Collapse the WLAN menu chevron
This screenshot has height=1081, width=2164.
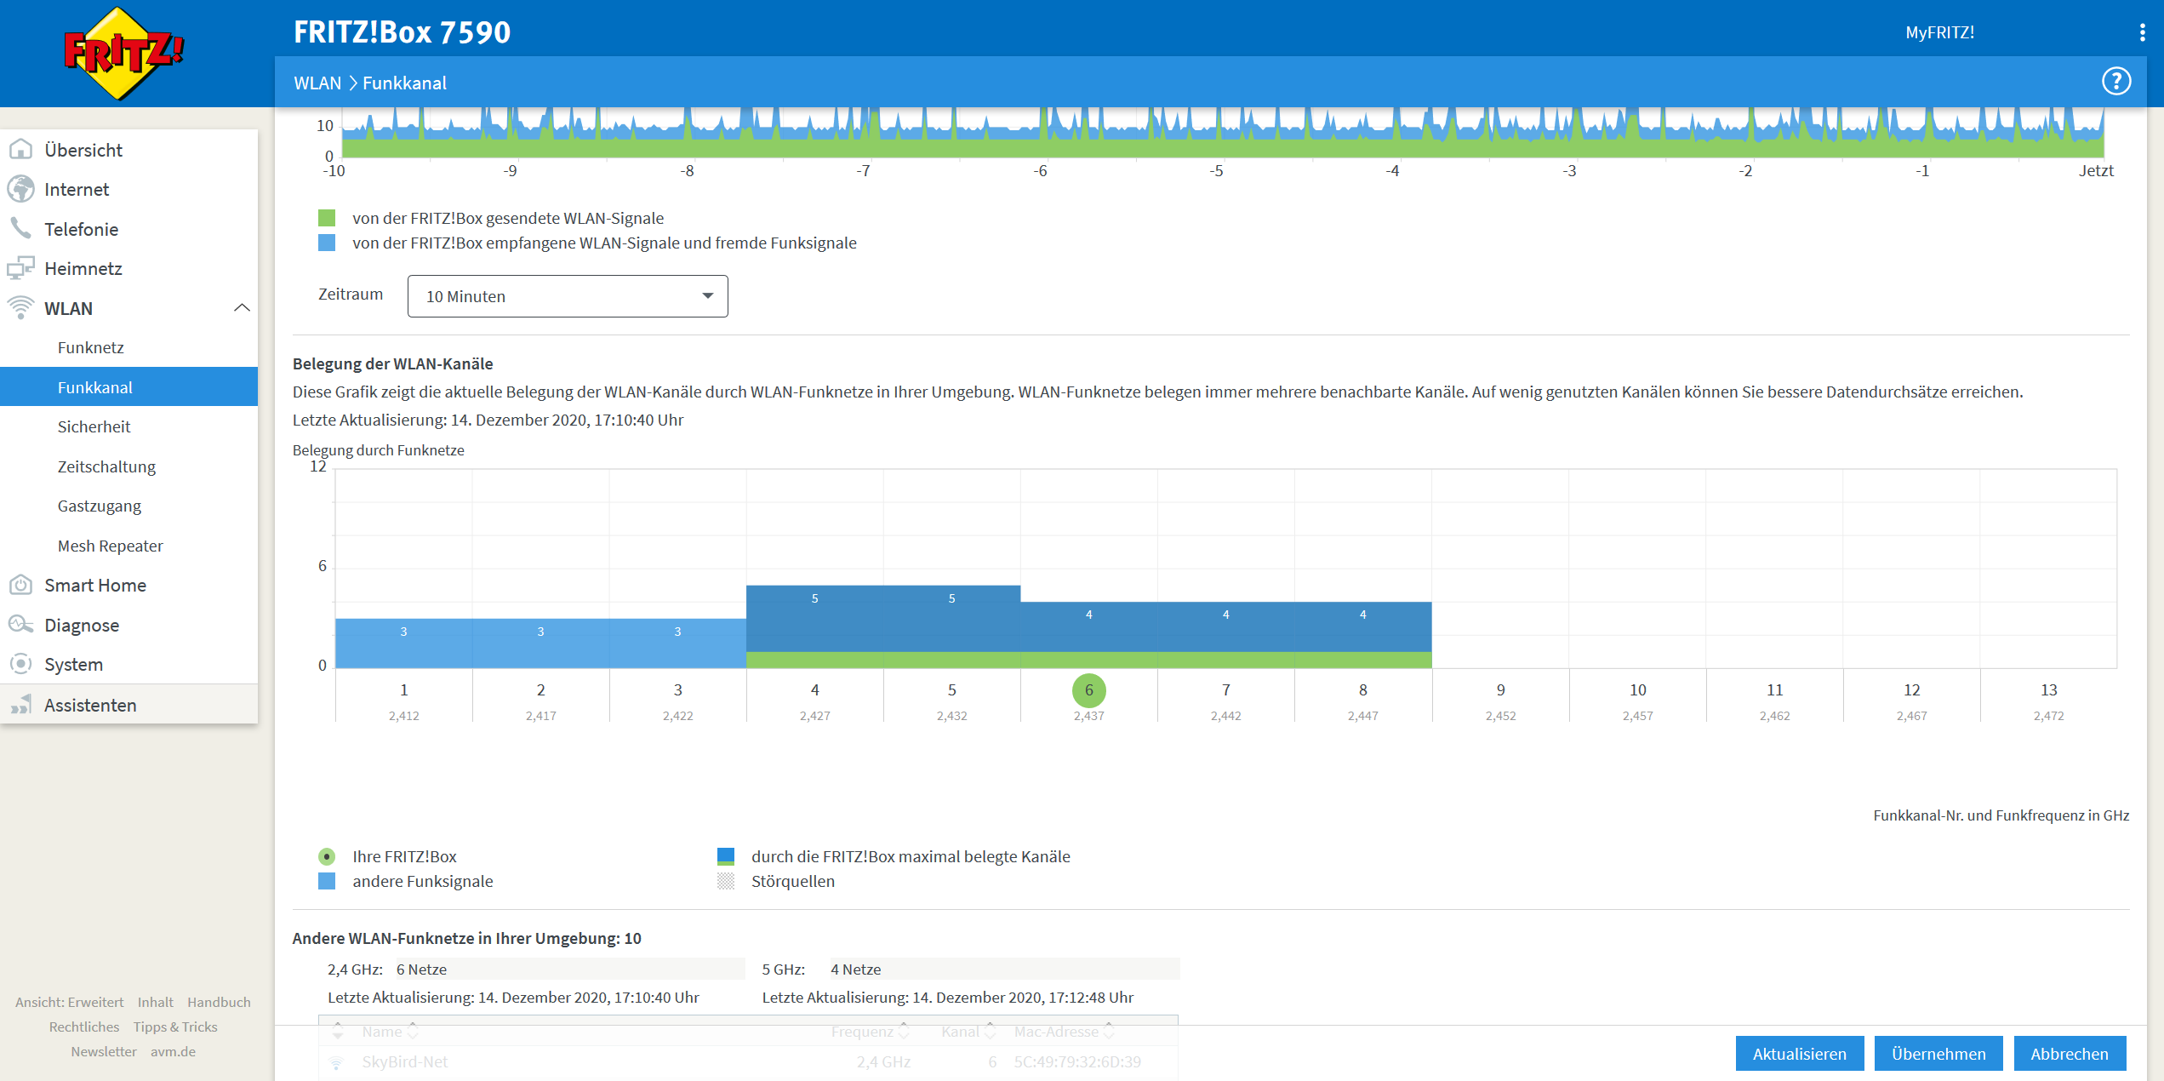pos(242,307)
